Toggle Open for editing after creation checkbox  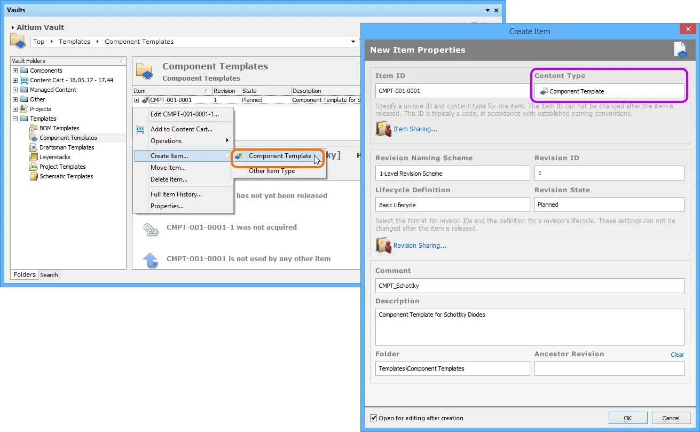[373, 418]
